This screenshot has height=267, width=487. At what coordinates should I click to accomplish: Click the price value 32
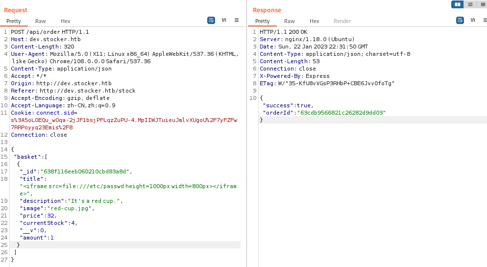(50, 216)
